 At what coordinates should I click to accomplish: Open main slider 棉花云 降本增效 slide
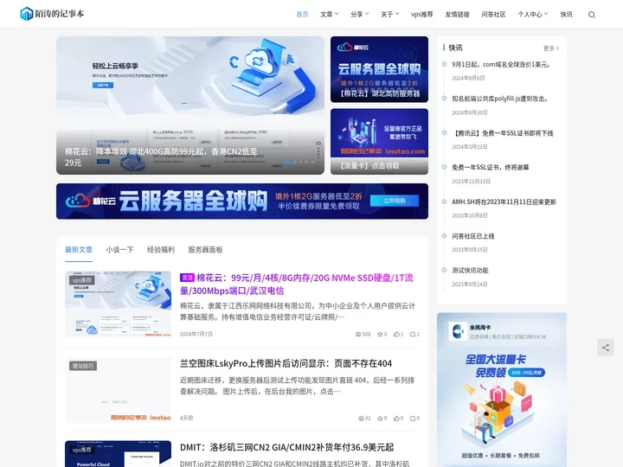(x=190, y=106)
